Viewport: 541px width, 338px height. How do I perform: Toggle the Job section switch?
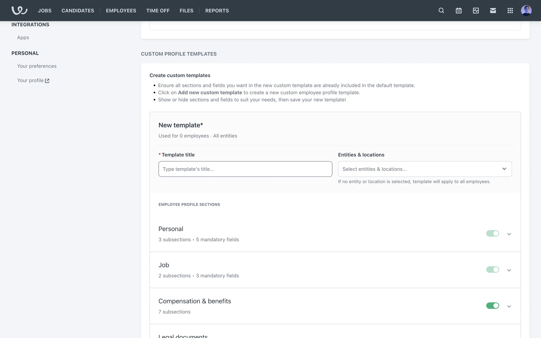(492, 270)
